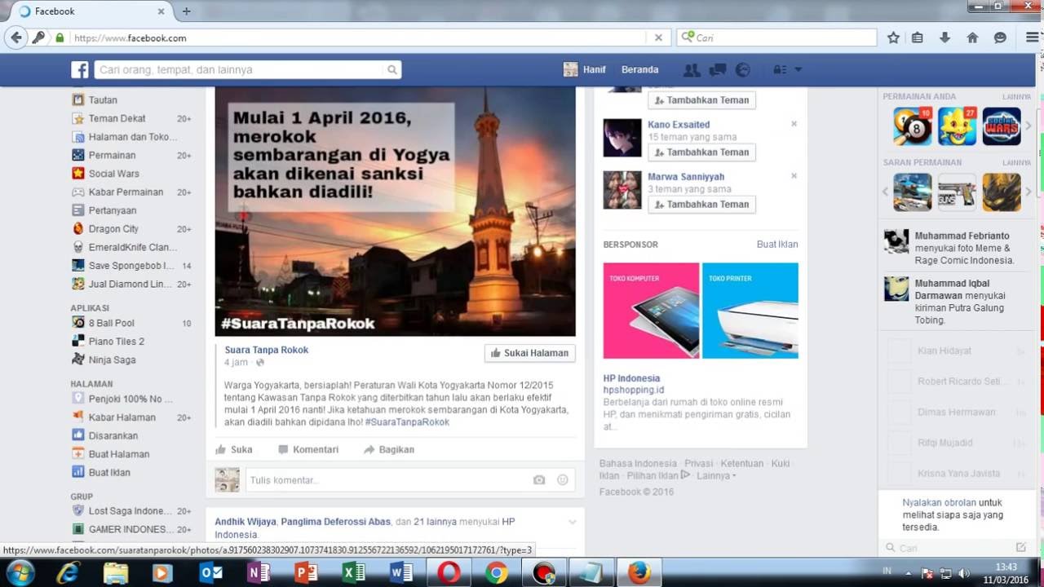Go to Firefox home icon
Image resolution: width=1044 pixels, height=587 pixels.
tap(972, 38)
